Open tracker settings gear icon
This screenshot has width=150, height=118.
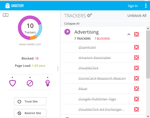click(x=90, y=15)
